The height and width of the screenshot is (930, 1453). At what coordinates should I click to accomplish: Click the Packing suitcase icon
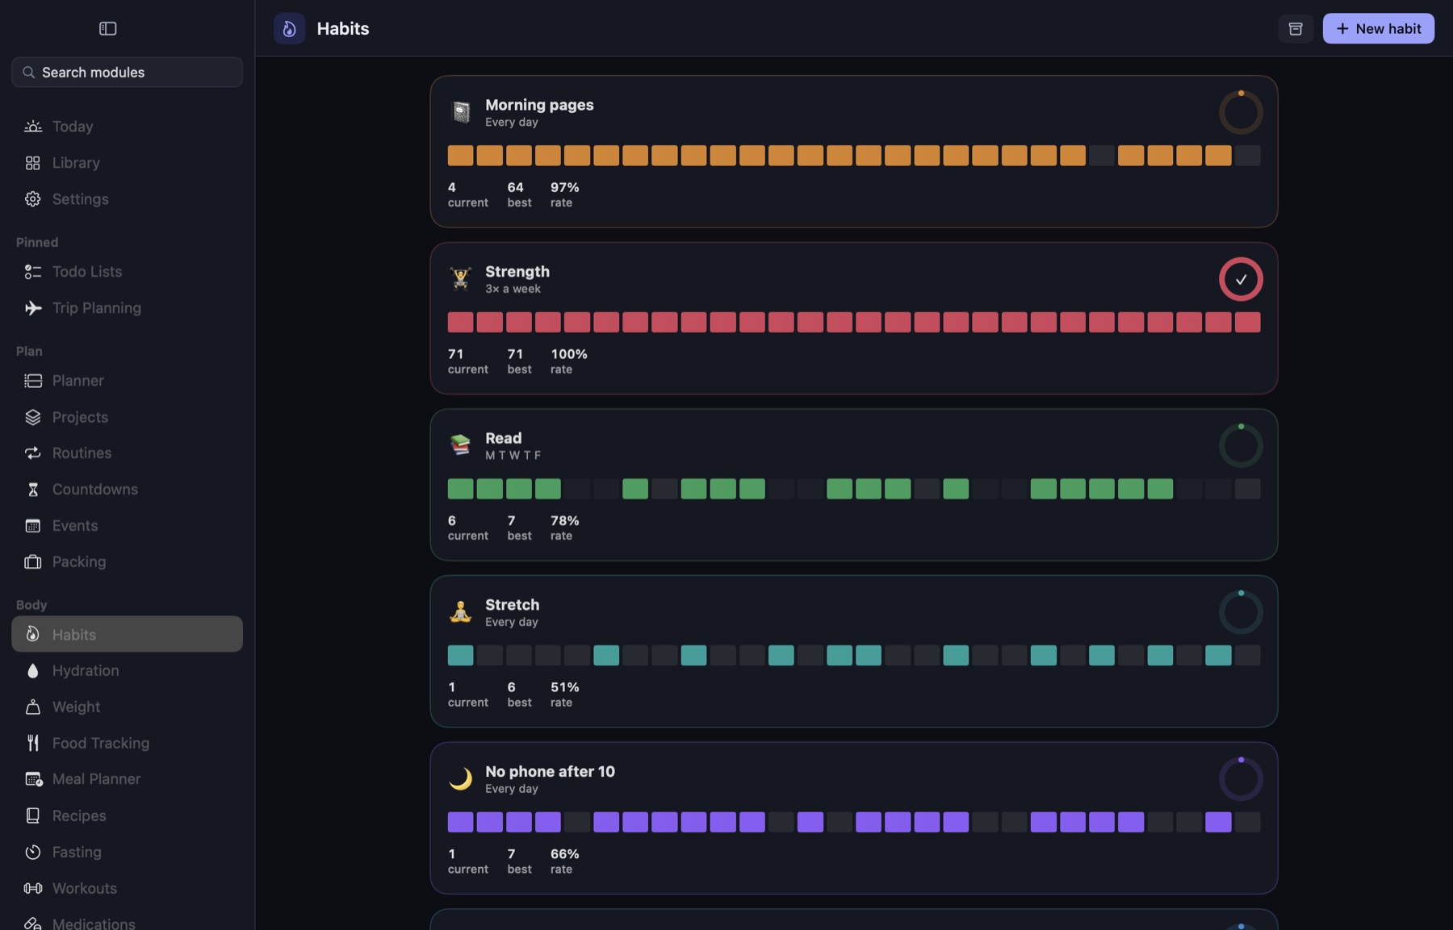pyautogui.click(x=32, y=562)
